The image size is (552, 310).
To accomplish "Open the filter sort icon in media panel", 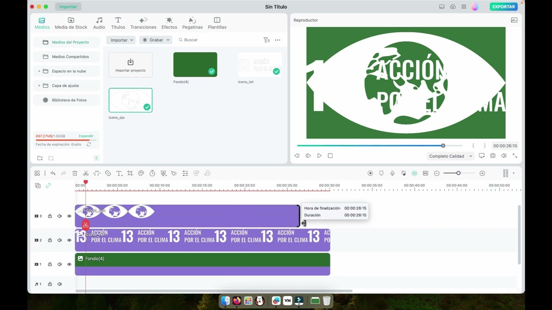I will [x=267, y=40].
